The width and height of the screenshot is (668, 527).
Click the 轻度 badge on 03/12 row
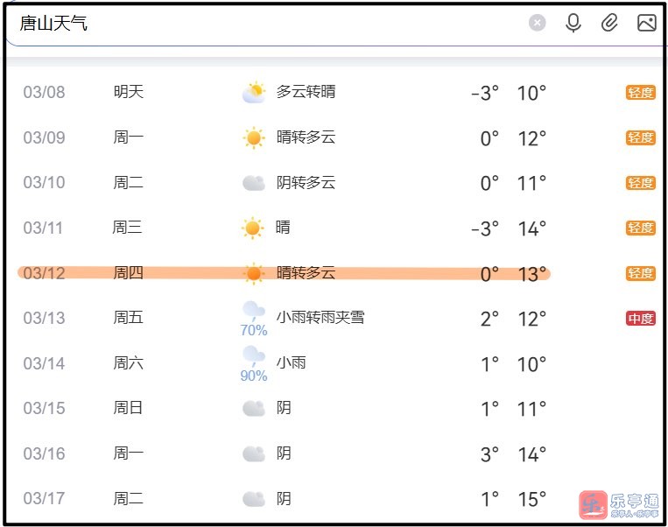pos(640,274)
